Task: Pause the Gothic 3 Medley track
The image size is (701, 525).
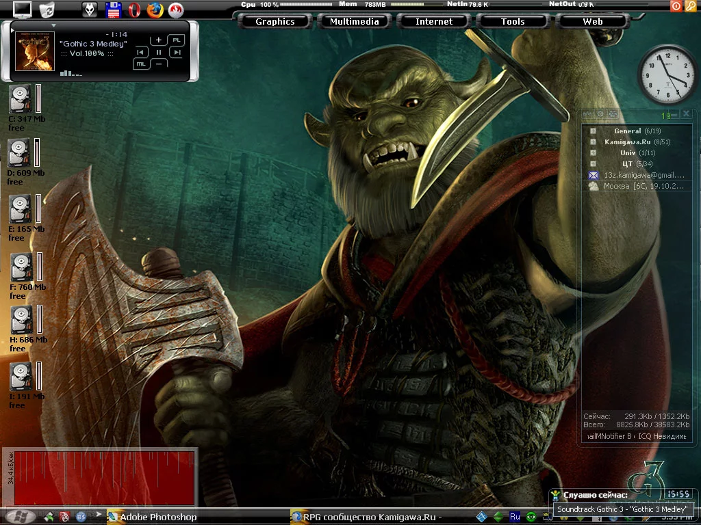Action: (159, 52)
